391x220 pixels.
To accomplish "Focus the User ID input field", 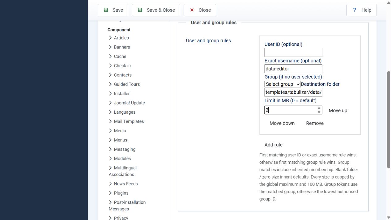I will tap(293, 53).
